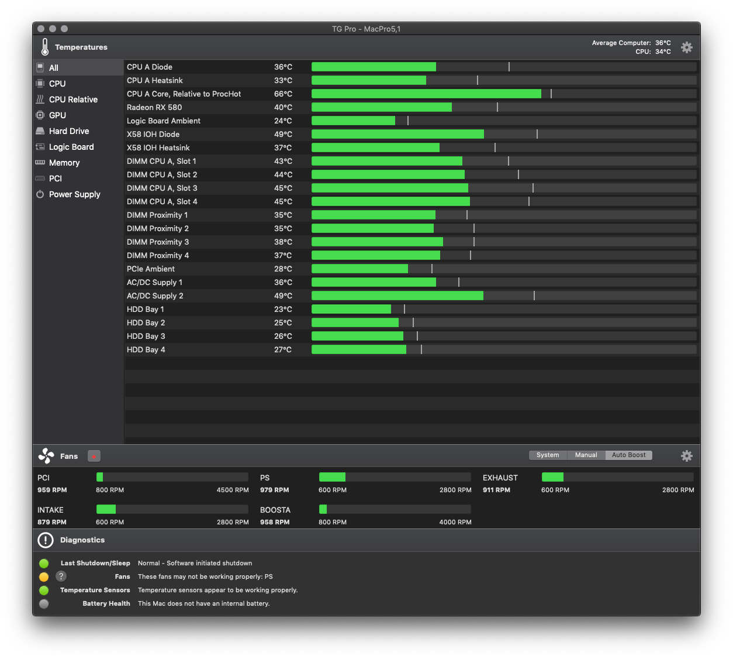Select the CPU Relative category label

click(73, 99)
